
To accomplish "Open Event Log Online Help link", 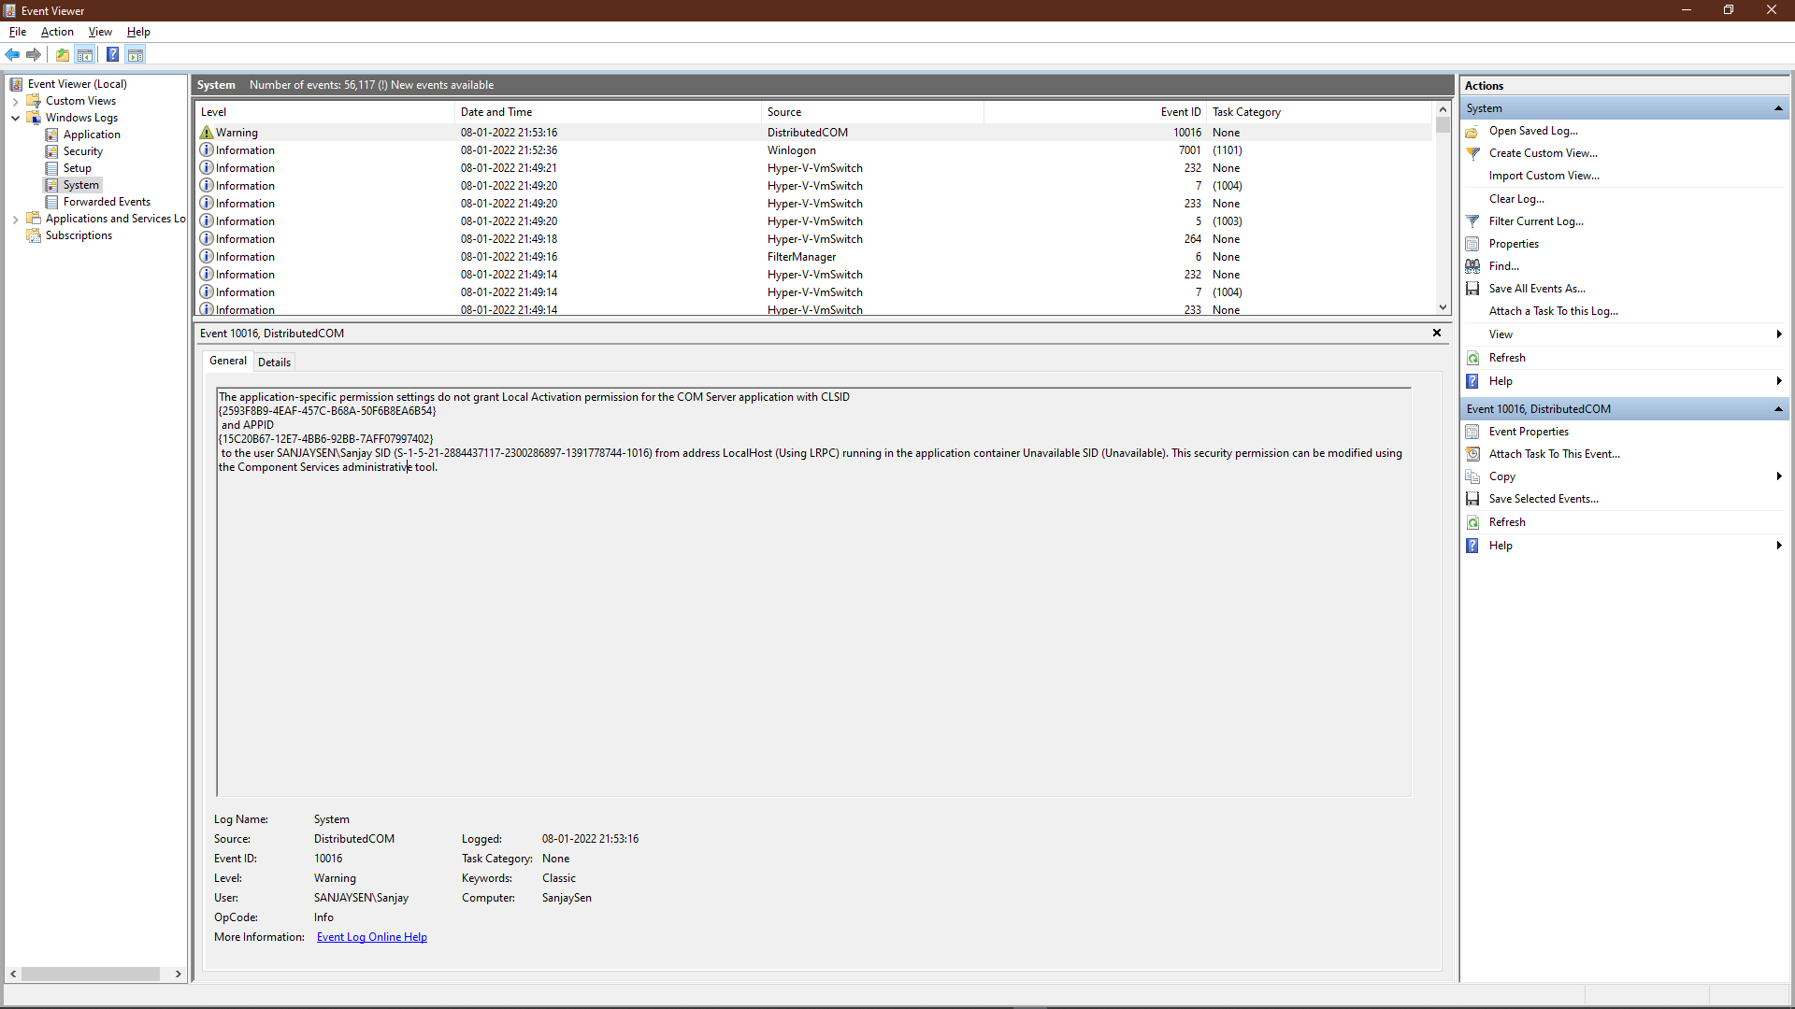I will [371, 937].
